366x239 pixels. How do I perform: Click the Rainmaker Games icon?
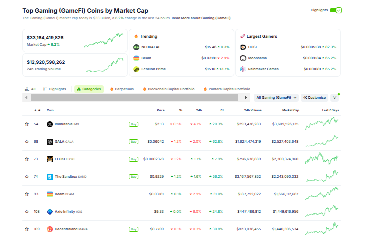(x=243, y=69)
